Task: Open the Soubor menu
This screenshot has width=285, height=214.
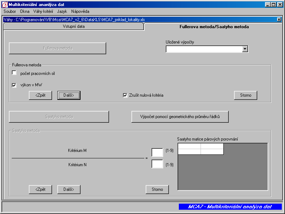Action: 10,11
